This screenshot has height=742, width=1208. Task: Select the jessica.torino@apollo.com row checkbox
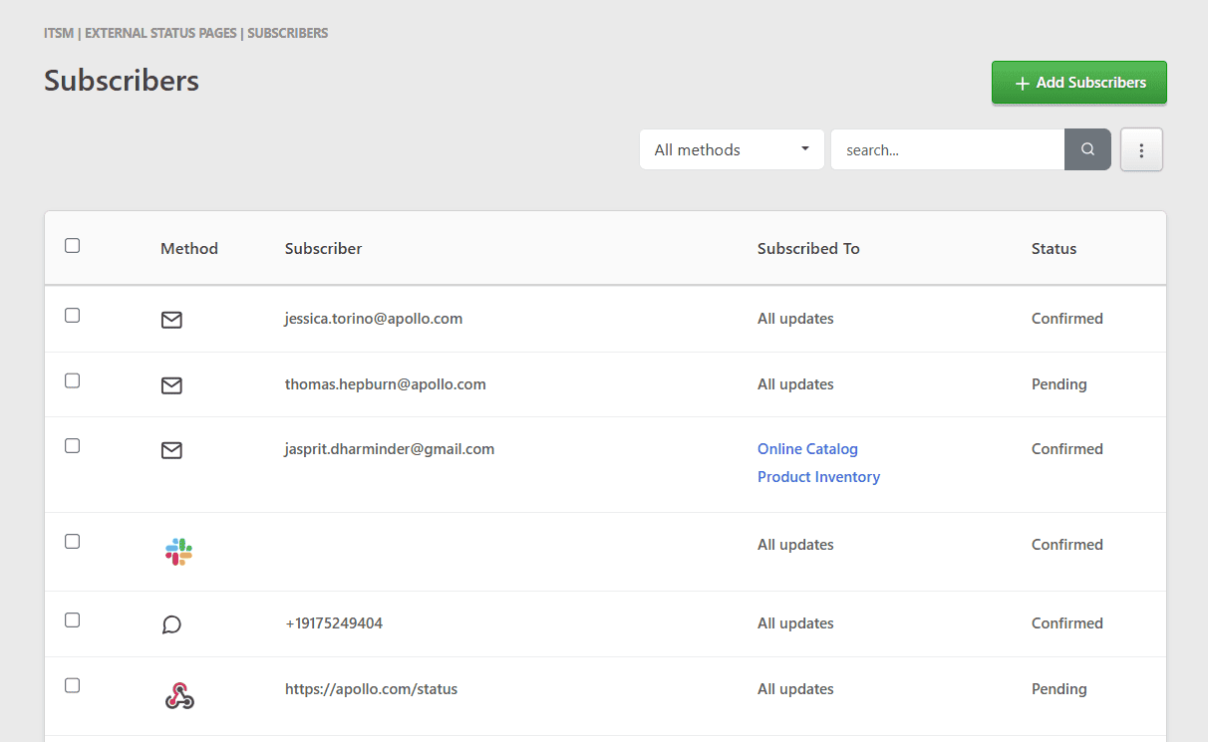click(x=72, y=316)
